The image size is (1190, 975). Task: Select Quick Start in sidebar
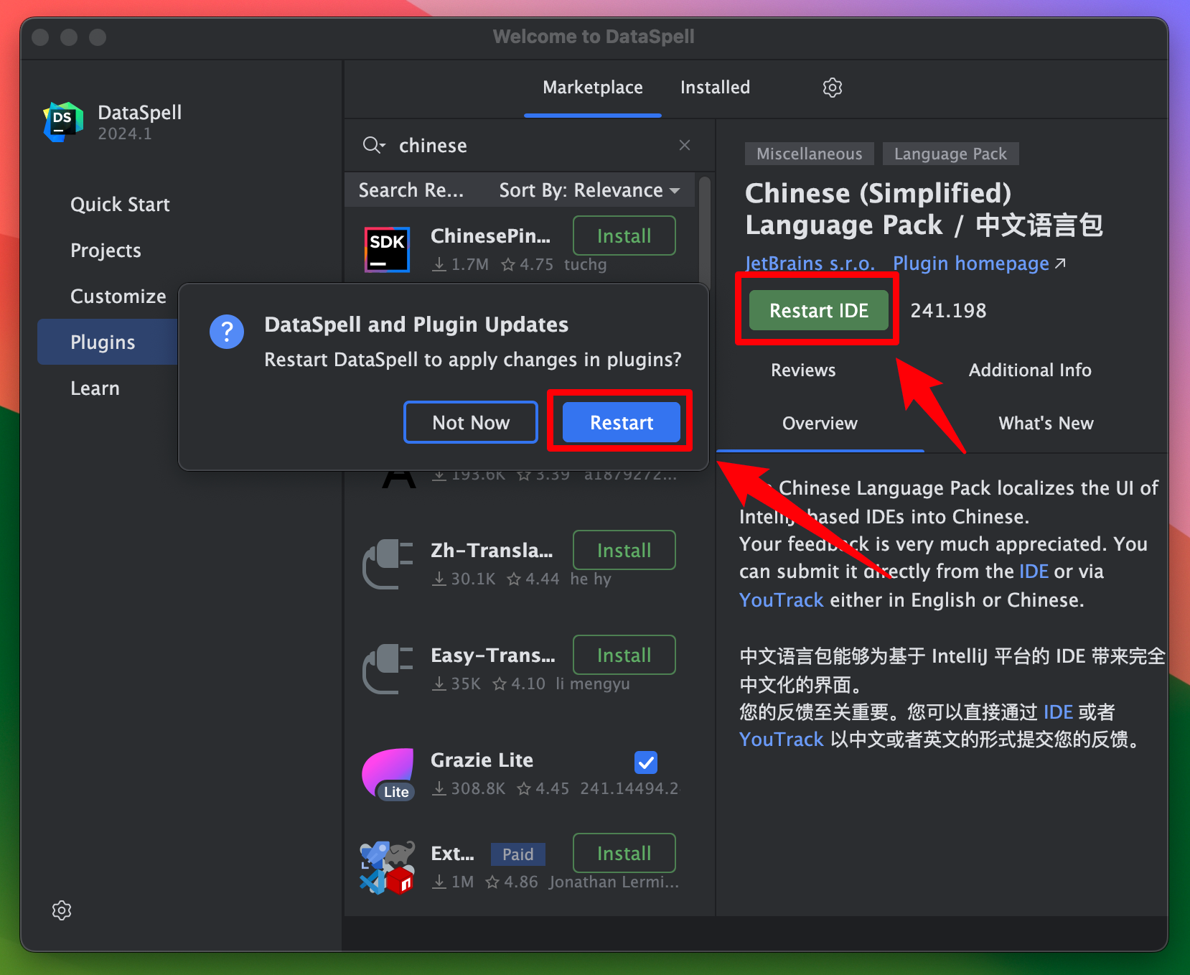tap(120, 205)
